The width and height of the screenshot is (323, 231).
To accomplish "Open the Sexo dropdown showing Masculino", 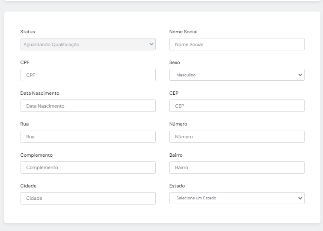I will (x=237, y=75).
